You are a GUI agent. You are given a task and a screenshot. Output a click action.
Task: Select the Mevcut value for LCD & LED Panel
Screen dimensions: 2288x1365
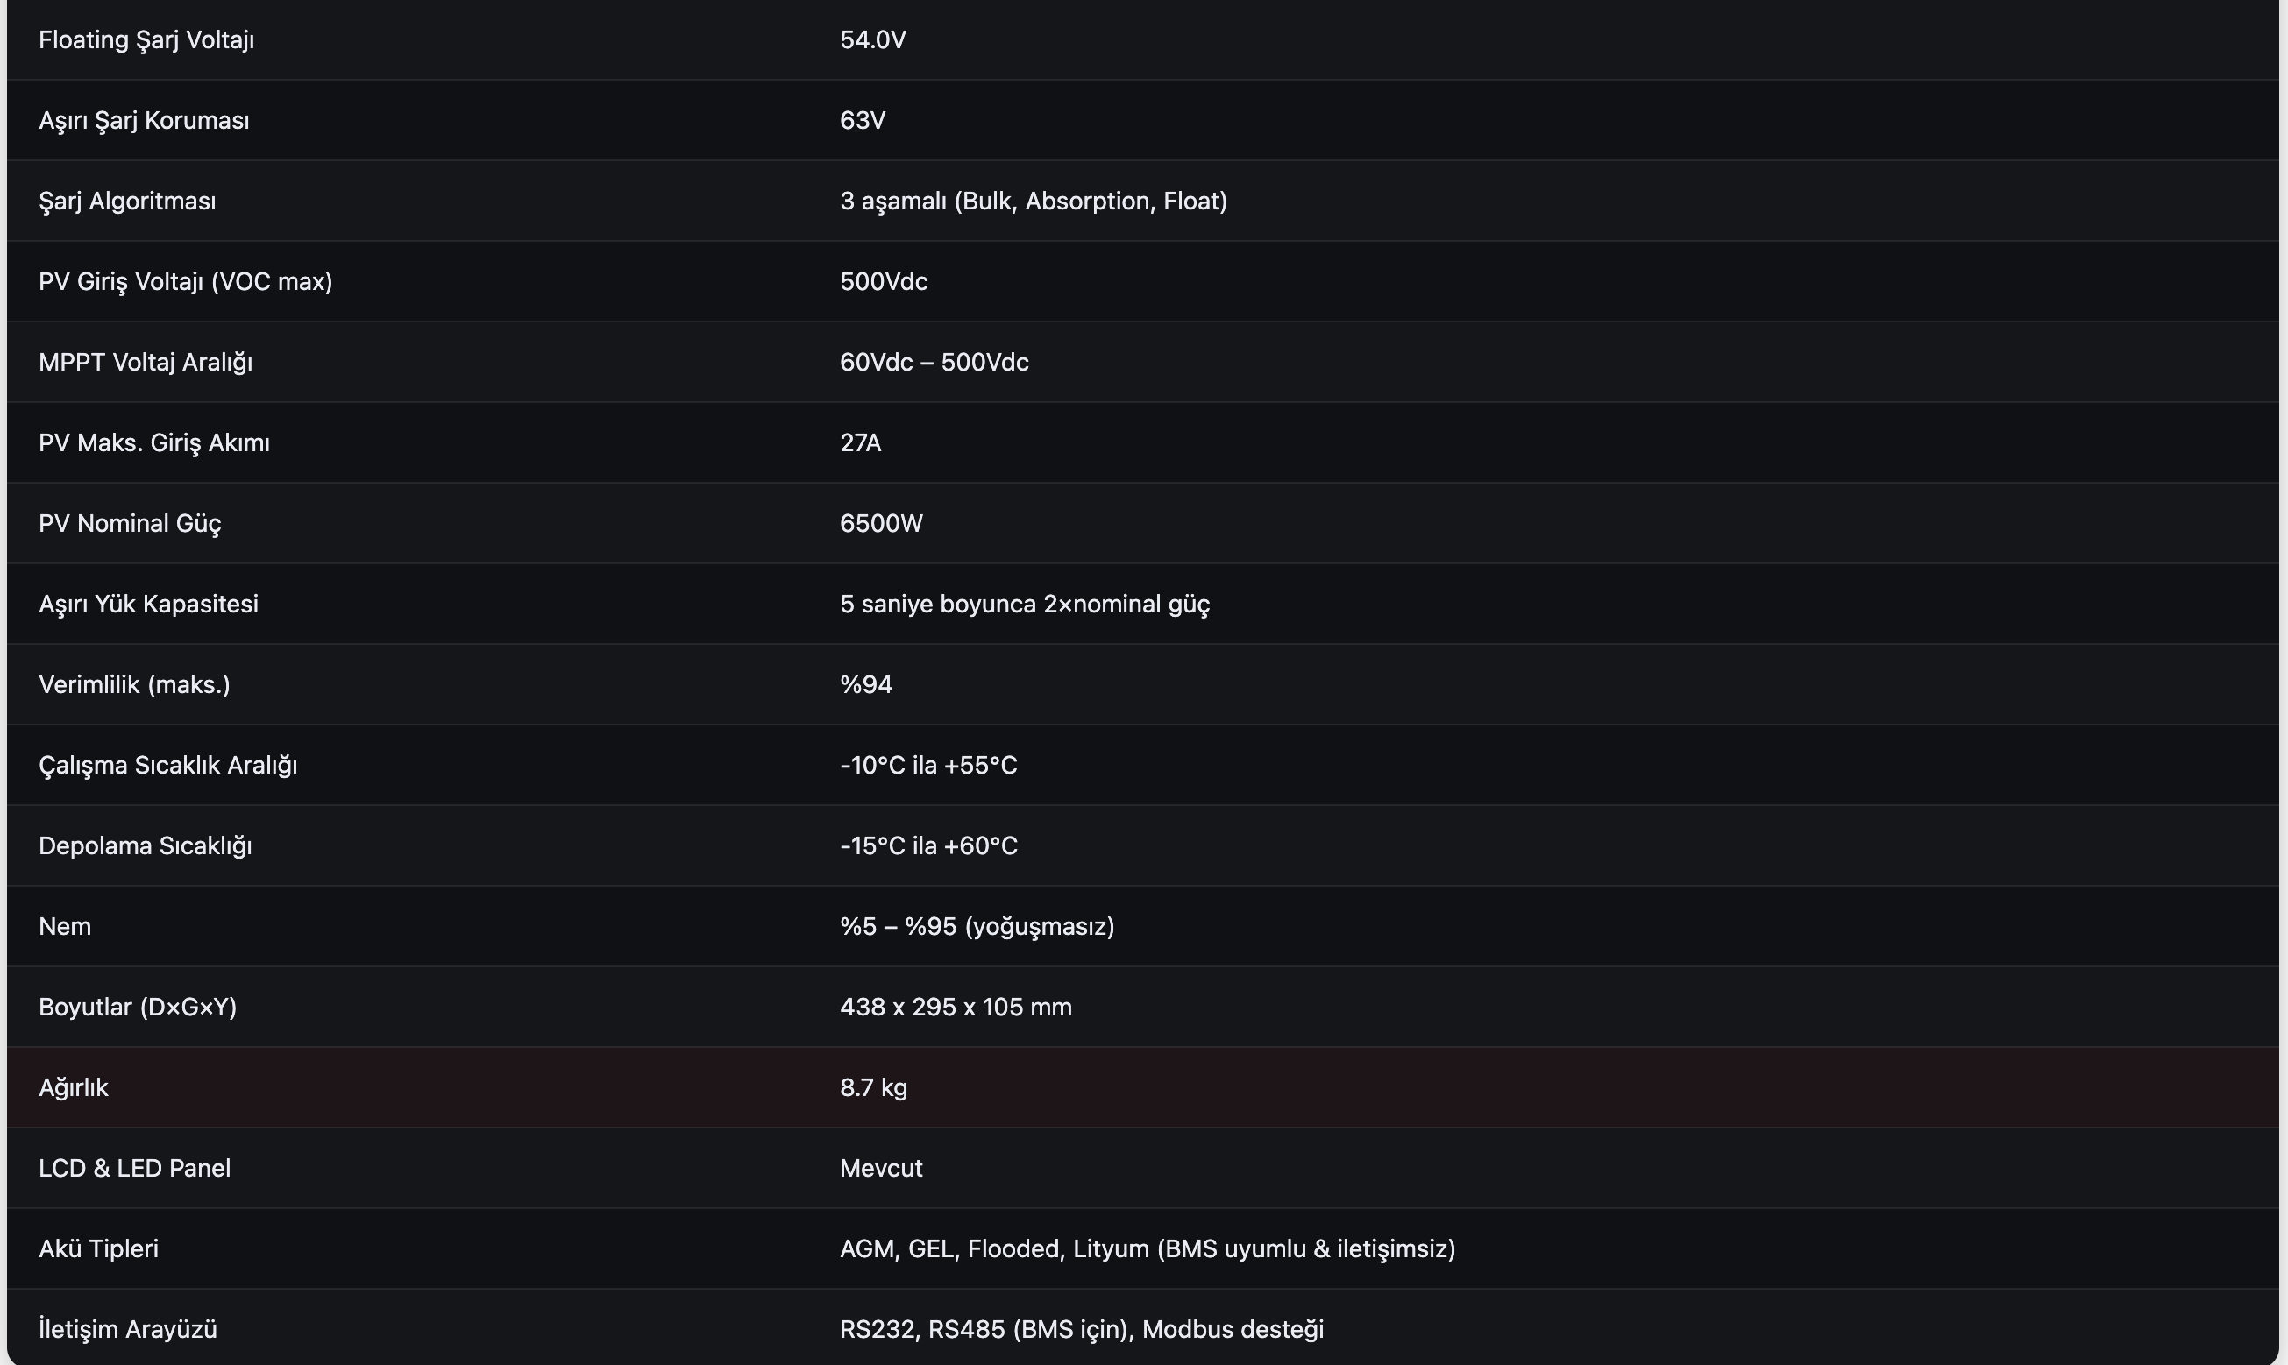(x=880, y=1168)
